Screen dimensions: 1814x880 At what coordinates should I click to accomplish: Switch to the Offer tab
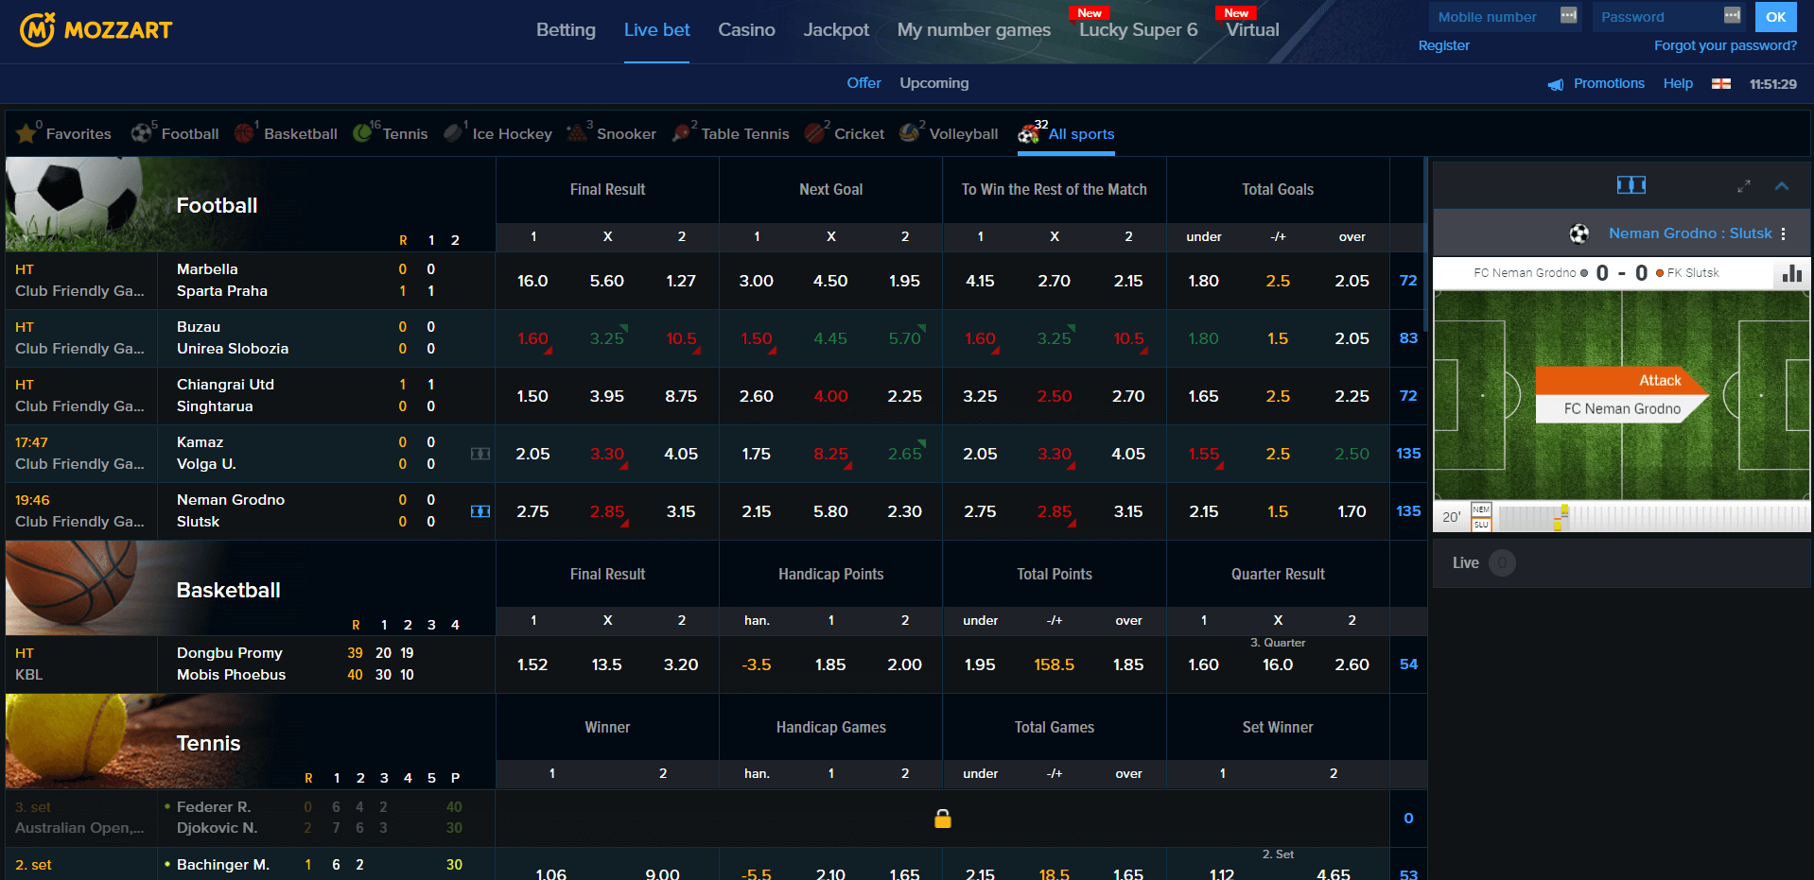point(863,83)
